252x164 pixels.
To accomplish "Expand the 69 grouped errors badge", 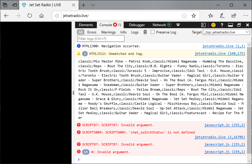I will click(86, 152).
